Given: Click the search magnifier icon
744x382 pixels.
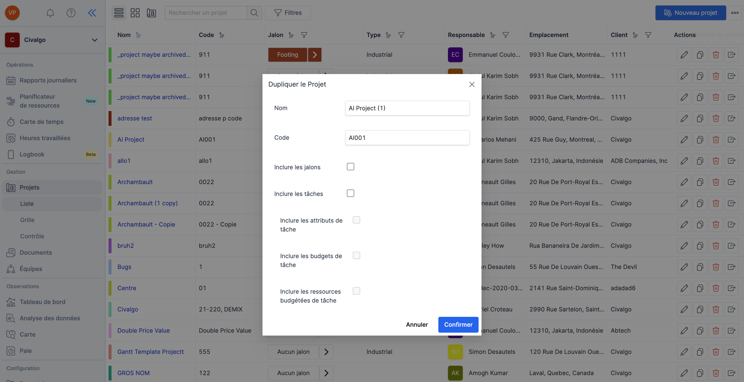Looking at the screenshot, I should tap(254, 13).
